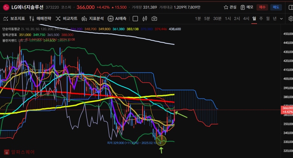This screenshot has width=293, height=158.
Task: Capture chart with camera icon
Action: click(154, 18)
